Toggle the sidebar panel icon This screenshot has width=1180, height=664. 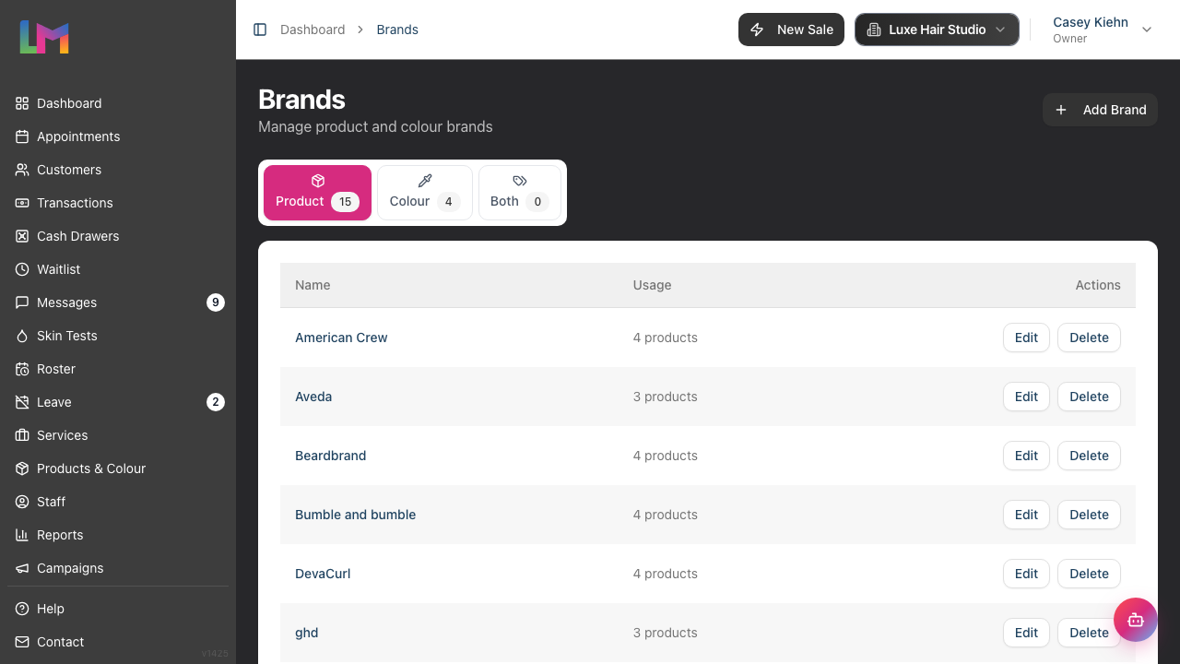click(260, 30)
